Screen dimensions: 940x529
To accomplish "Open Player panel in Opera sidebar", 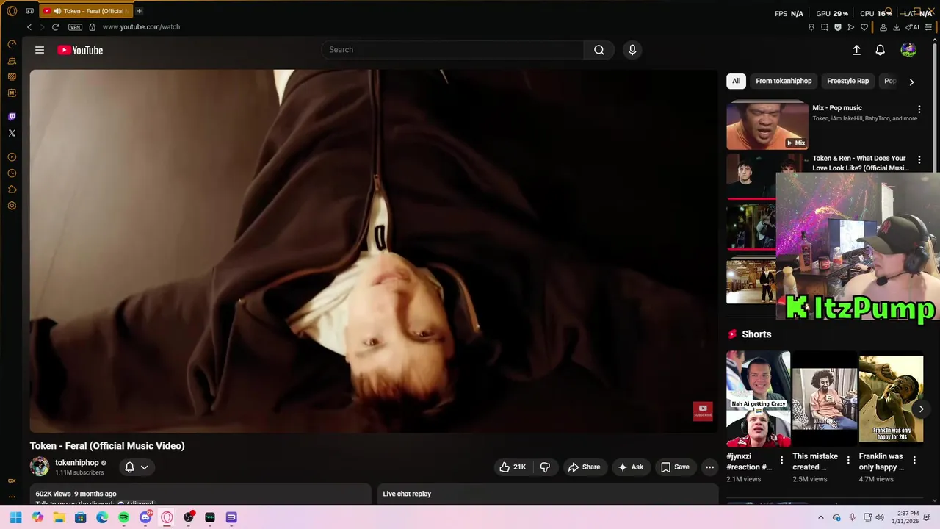I will [x=12, y=157].
